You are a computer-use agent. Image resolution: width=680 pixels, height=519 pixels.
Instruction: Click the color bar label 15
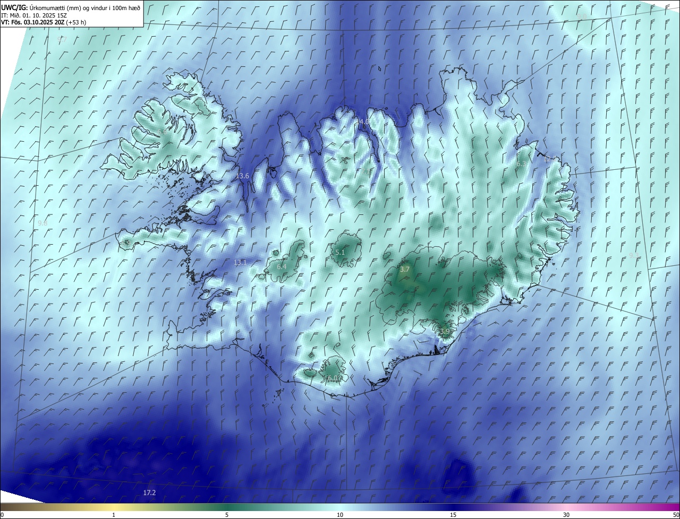click(x=453, y=515)
